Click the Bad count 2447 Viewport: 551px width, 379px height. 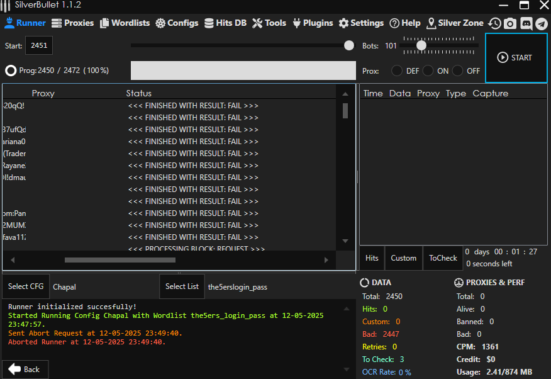point(391,334)
